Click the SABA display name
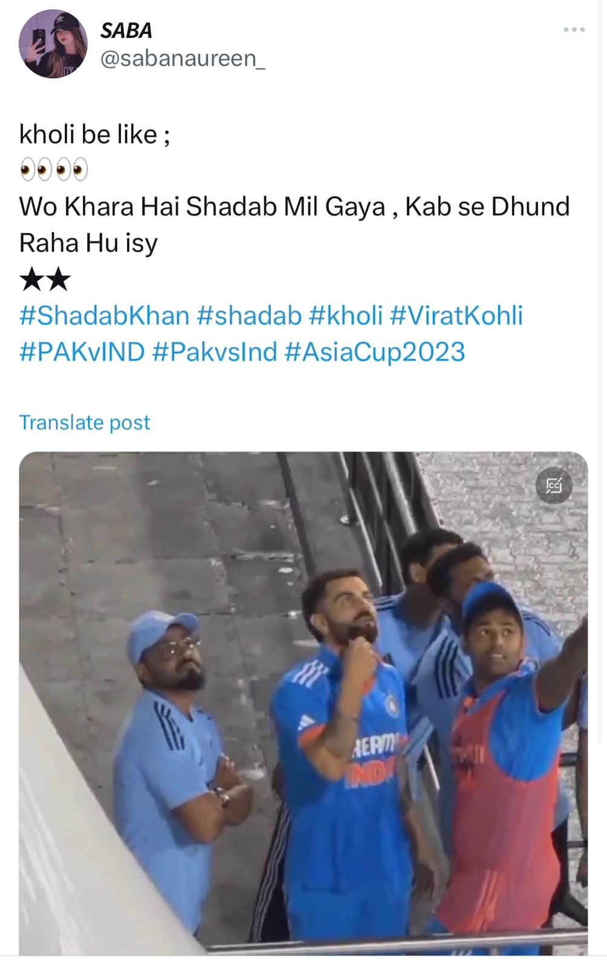 (x=126, y=30)
